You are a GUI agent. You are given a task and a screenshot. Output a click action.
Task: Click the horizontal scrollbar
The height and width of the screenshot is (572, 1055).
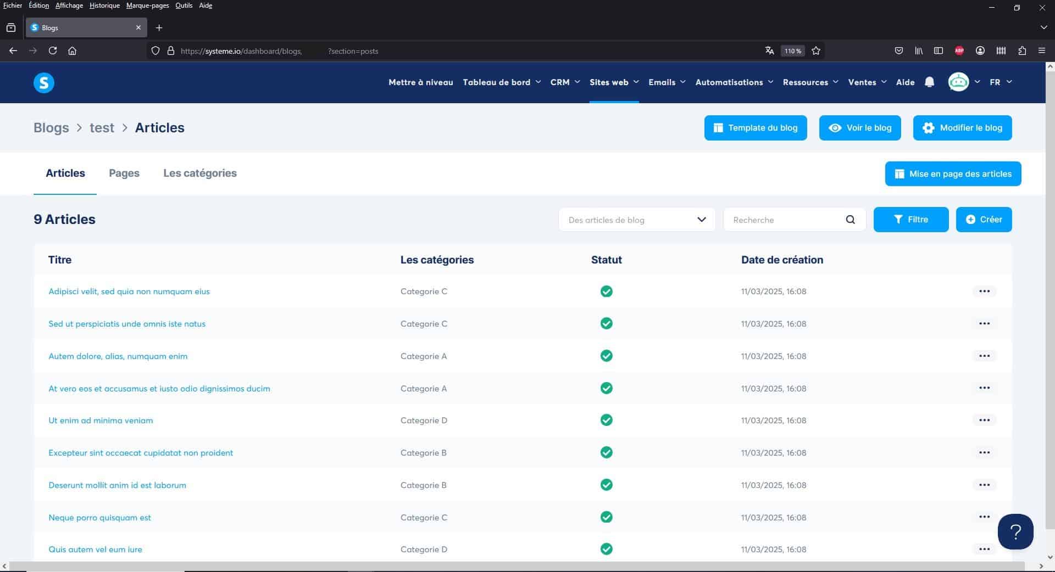(517, 566)
